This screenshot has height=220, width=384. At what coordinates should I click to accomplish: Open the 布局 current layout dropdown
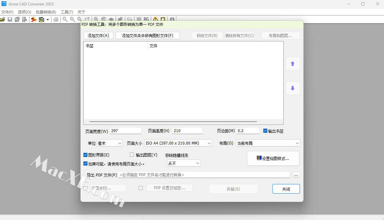[x=268, y=143]
